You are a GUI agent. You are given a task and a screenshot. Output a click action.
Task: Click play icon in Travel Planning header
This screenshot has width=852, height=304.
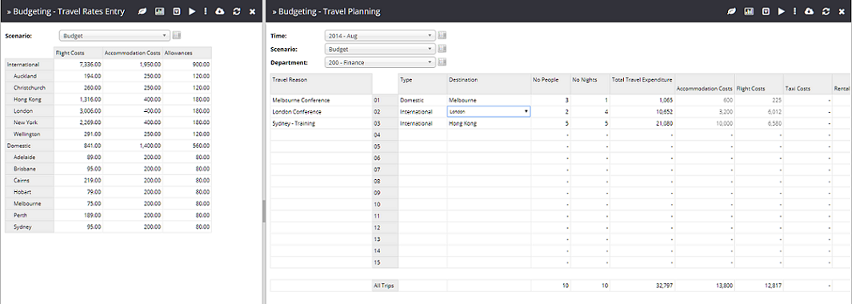pyautogui.click(x=782, y=11)
